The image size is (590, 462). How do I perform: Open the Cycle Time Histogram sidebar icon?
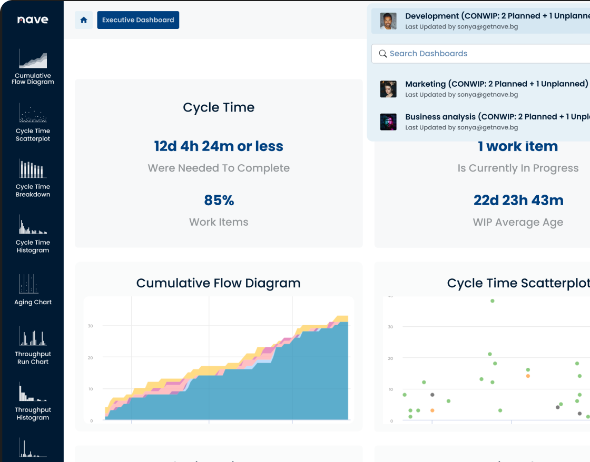click(x=33, y=225)
